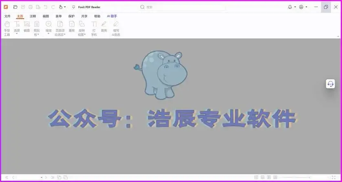Switch to the 表单 tab
The height and width of the screenshot is (182, 342).
[x=58, y=16]
